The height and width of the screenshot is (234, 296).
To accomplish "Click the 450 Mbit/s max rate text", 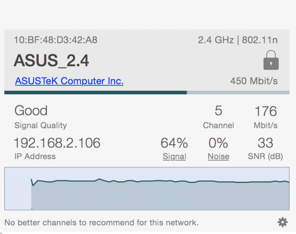I will [254, 81].
